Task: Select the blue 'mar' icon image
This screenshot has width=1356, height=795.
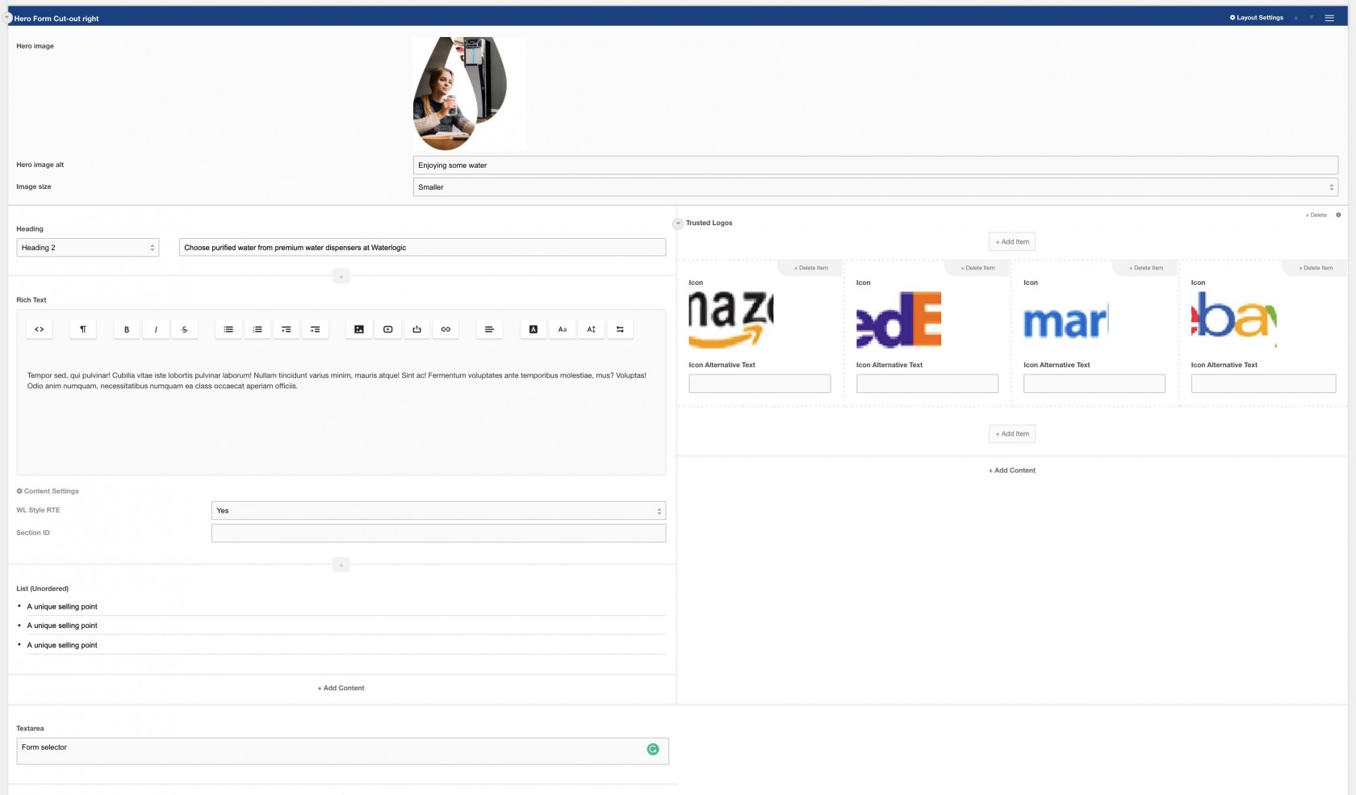Action: [1066, 320]
